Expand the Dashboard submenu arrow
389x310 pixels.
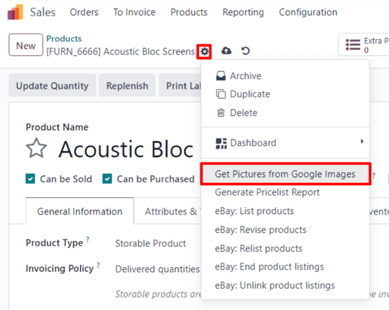coord(362,142)
